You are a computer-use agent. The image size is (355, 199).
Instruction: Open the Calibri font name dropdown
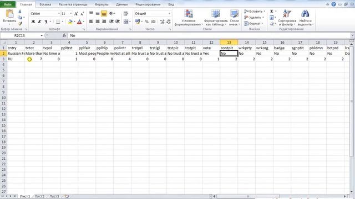(59, 13)
